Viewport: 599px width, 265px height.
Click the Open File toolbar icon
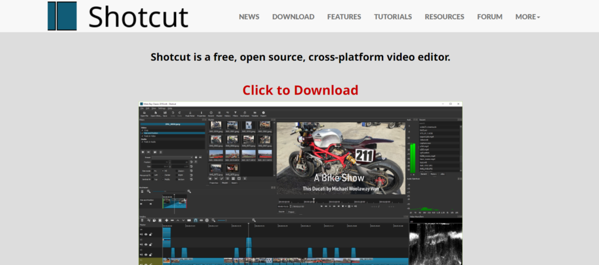click(144, 113)
